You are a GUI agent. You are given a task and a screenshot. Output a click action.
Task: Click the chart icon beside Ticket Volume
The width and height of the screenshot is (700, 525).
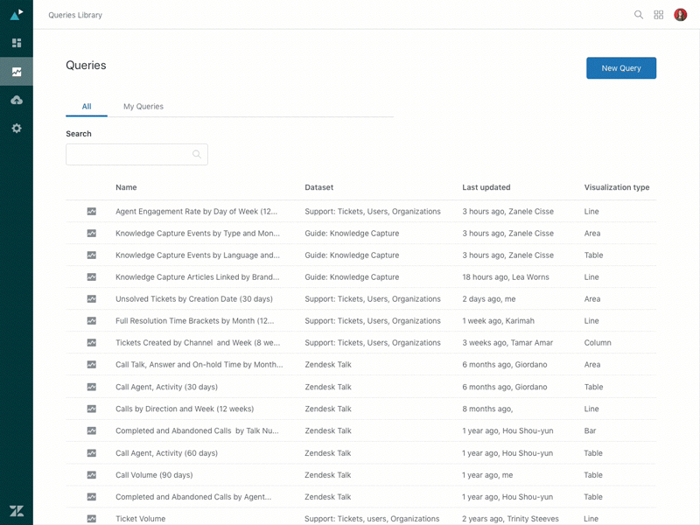[x=92, y=519]
